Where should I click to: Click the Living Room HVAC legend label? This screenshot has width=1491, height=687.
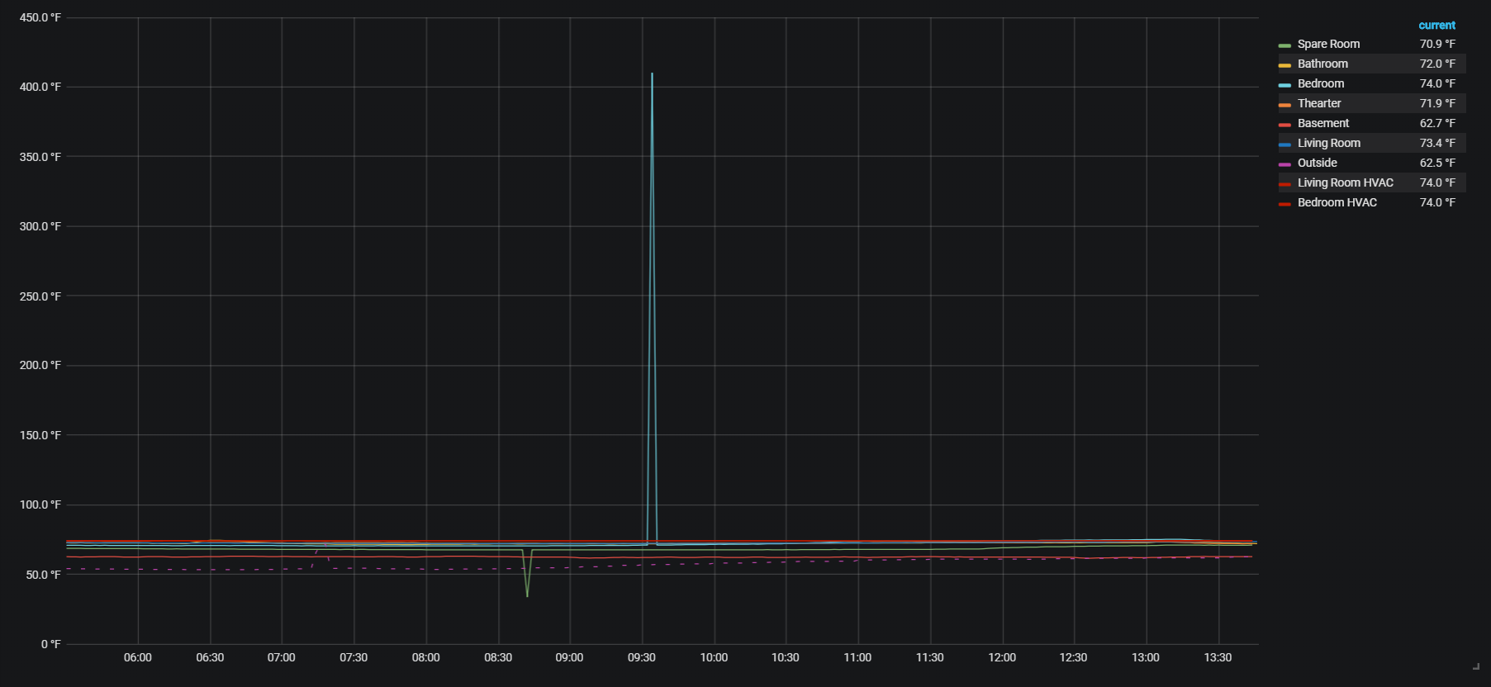click(1345, 182)
